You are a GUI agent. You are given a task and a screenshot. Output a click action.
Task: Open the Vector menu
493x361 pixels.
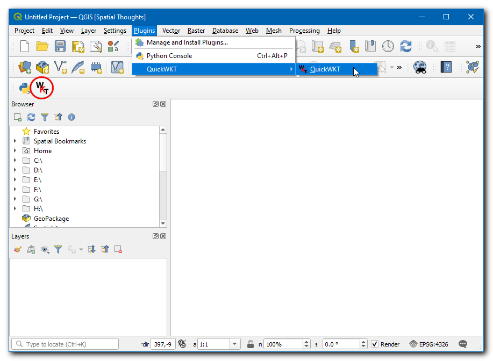click(x=170, y=31)
